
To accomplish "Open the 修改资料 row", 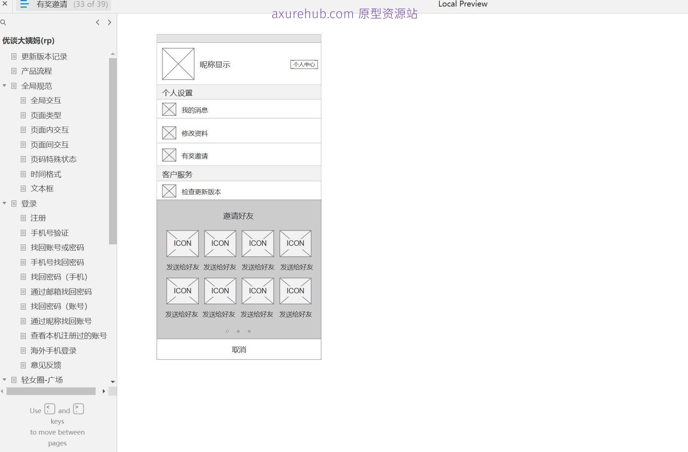I will pyautogui.click(x=239, y=131).
